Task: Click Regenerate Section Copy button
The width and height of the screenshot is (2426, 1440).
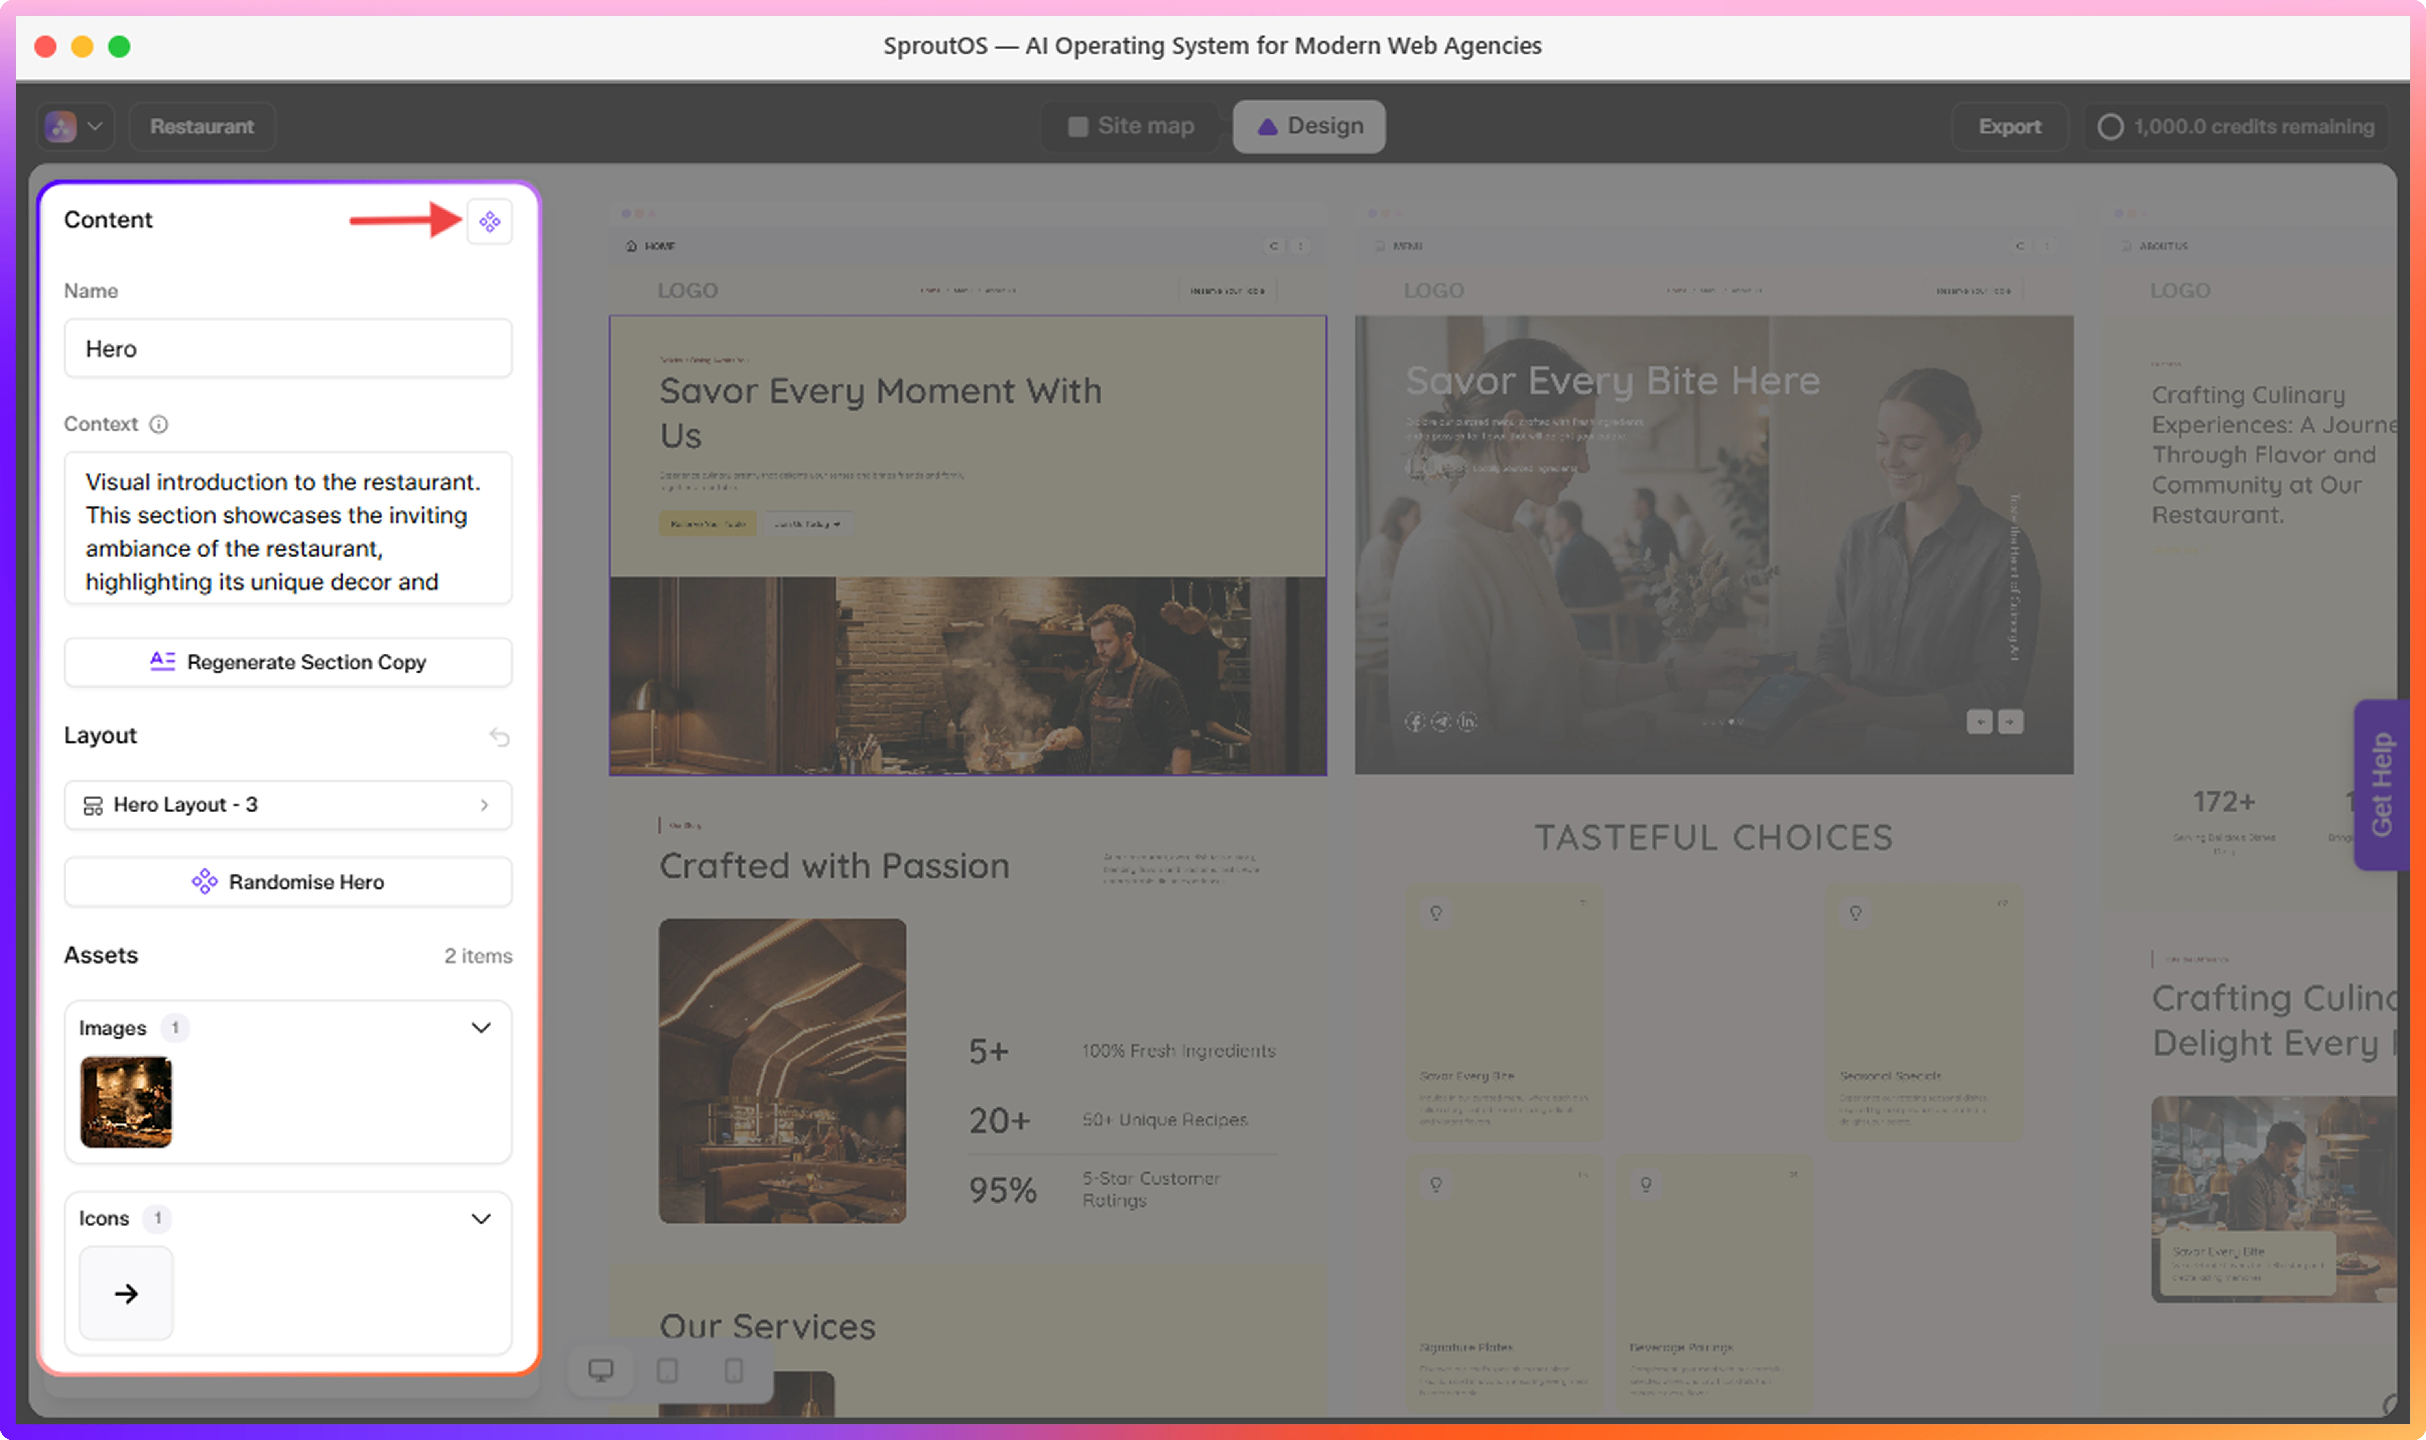Action: click(288, 663)
